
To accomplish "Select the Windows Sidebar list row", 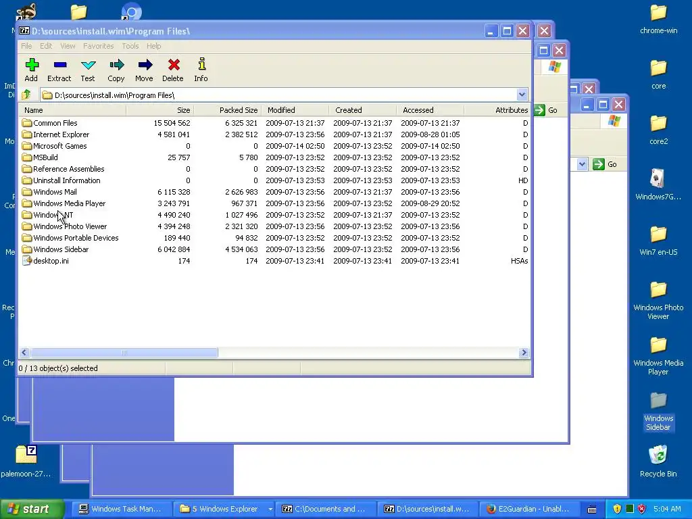I will tap(274, 249).
